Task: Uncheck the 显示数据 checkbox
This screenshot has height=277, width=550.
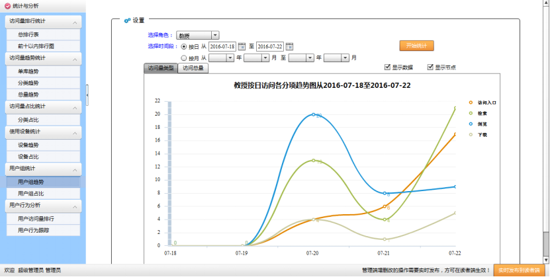Action: [x=388, y=67]
